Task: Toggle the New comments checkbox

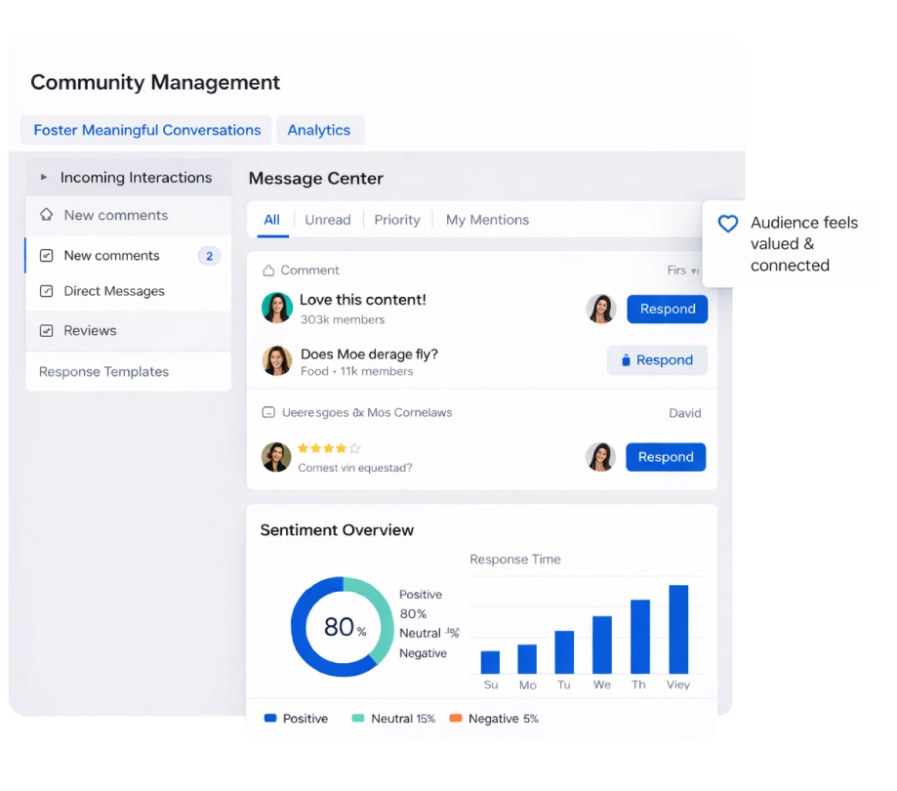Action: pyautogui.click(x=46, y=256)
